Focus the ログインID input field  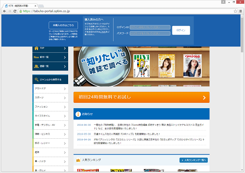coord(150,27)
